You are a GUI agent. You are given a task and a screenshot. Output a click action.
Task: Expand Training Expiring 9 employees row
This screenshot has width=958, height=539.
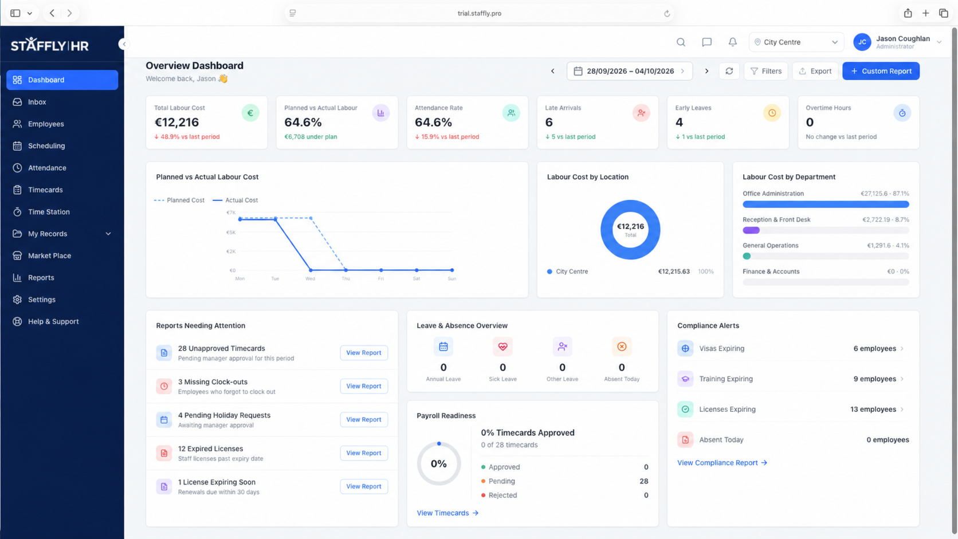(x=793, y=379)
